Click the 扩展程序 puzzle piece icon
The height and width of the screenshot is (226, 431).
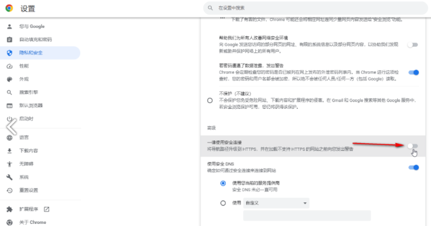9,209
